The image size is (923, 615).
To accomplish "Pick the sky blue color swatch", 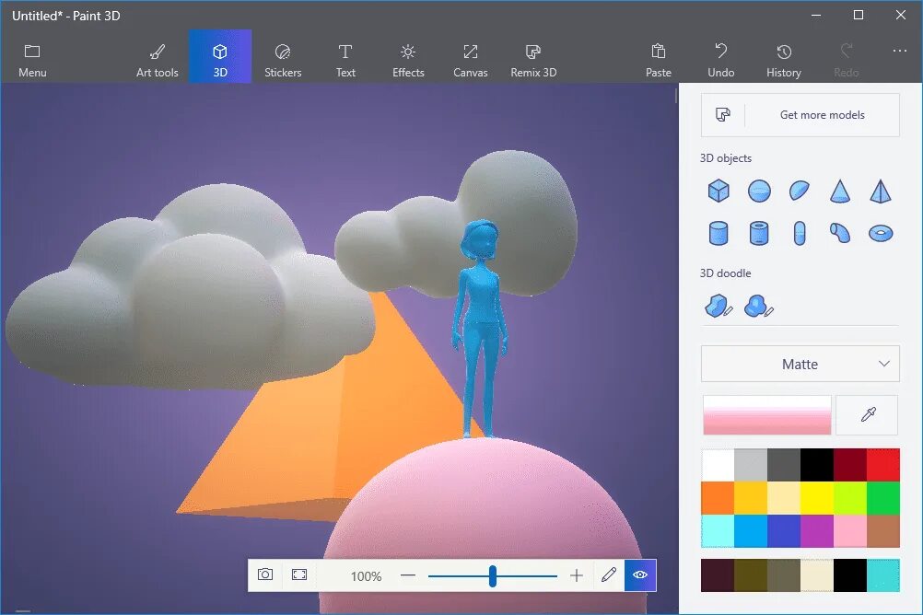I will click(751, 531).
